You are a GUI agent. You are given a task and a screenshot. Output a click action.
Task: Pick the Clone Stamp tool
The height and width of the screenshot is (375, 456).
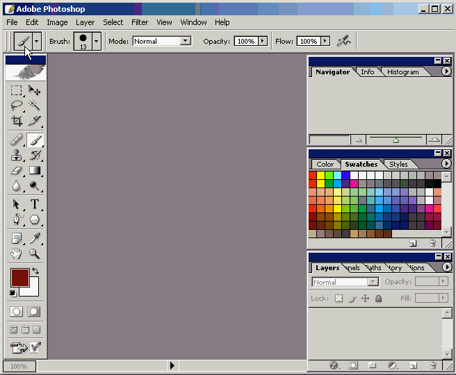(17, 155)
